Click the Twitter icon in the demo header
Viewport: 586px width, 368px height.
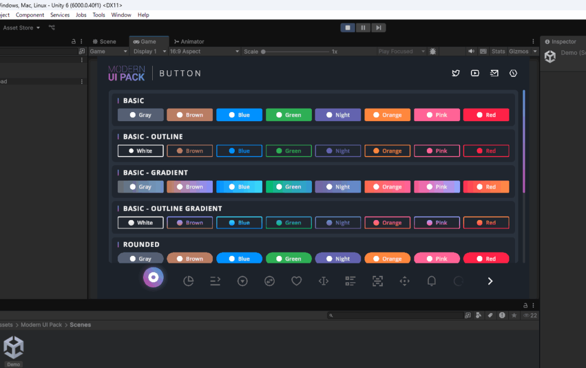(x=456, y=73)
